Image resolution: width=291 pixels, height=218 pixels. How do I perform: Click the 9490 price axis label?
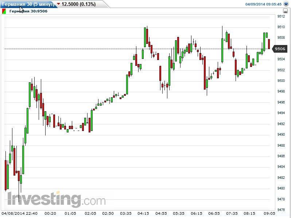[281, 135]
